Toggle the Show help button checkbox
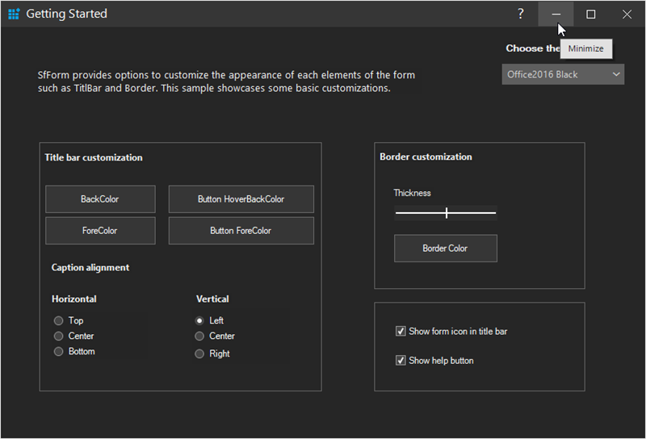The height and width of the screenshot is (439, 646). [401, 360]
